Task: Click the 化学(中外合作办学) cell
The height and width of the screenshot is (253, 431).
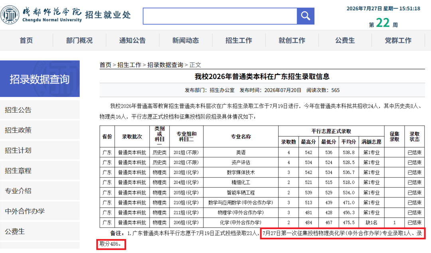Action: [241, 223]
